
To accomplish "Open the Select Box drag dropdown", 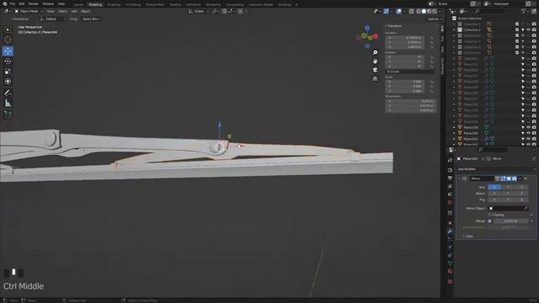I will click(x=91, y=19).
